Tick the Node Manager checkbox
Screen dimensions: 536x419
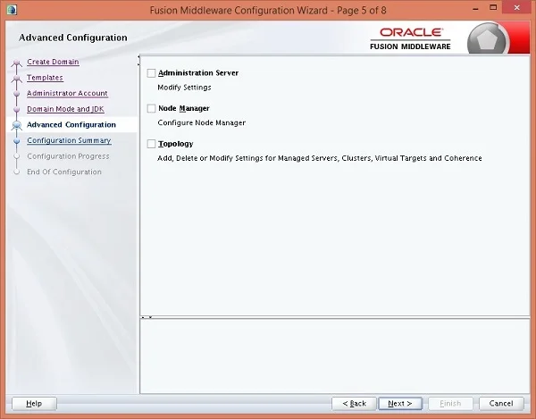pos(151,108)
